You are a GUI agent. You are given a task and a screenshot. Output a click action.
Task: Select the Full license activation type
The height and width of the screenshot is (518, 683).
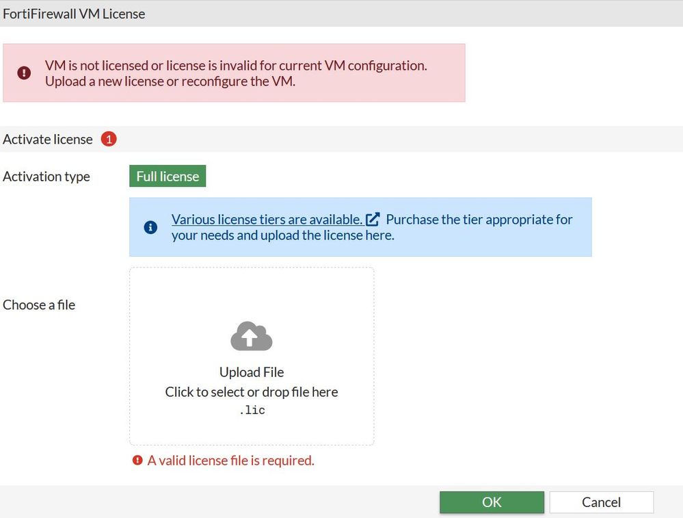[x=168, y=176]
